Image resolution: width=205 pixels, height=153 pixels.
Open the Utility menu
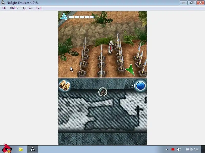[14, 8]
